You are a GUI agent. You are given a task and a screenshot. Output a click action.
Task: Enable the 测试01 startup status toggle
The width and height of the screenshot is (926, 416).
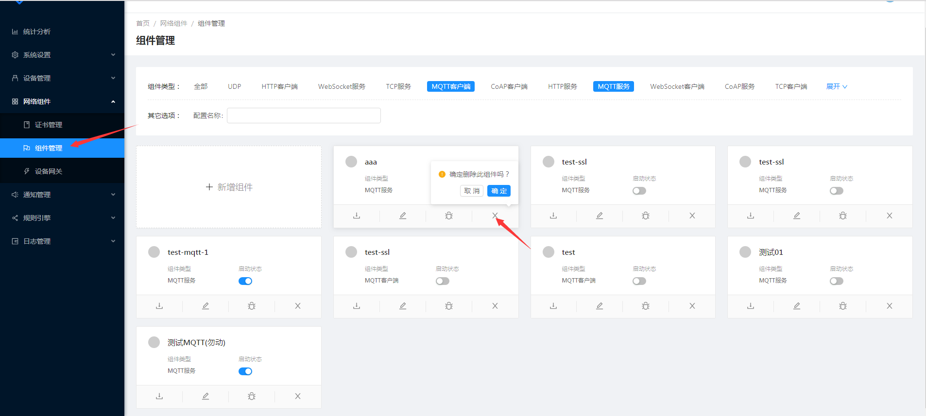(x=837, y=281)
